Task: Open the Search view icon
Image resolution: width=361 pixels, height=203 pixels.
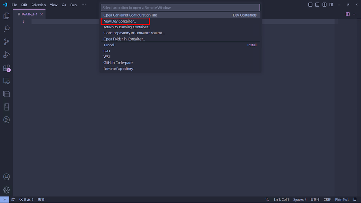Action: click(x=6, y=29)
